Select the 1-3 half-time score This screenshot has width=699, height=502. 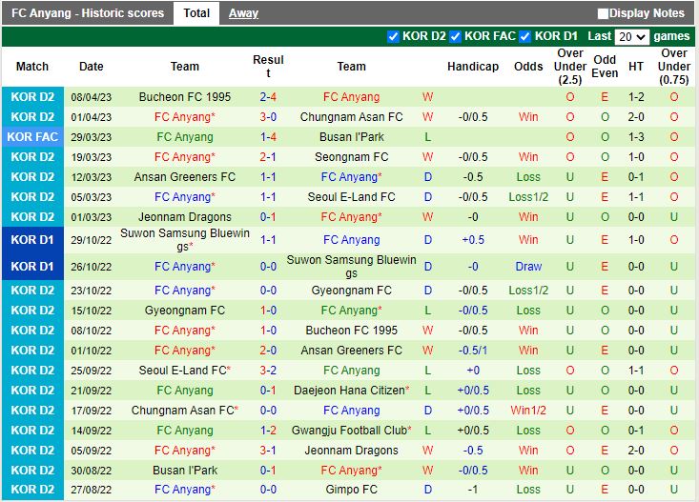[x=636, y=137]
